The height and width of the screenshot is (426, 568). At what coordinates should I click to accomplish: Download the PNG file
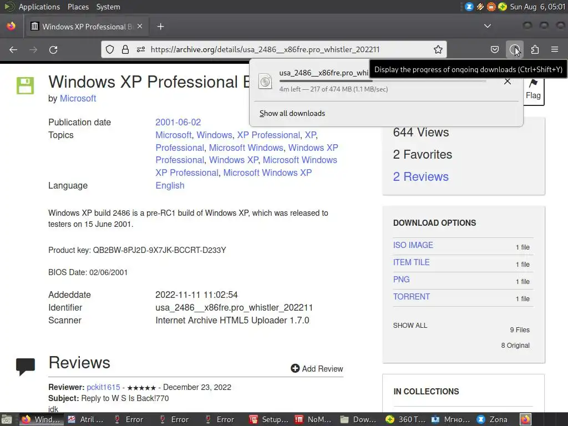coord(402,280)
